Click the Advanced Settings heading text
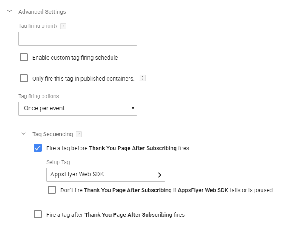The image size is (290, 228). (42, 12)
